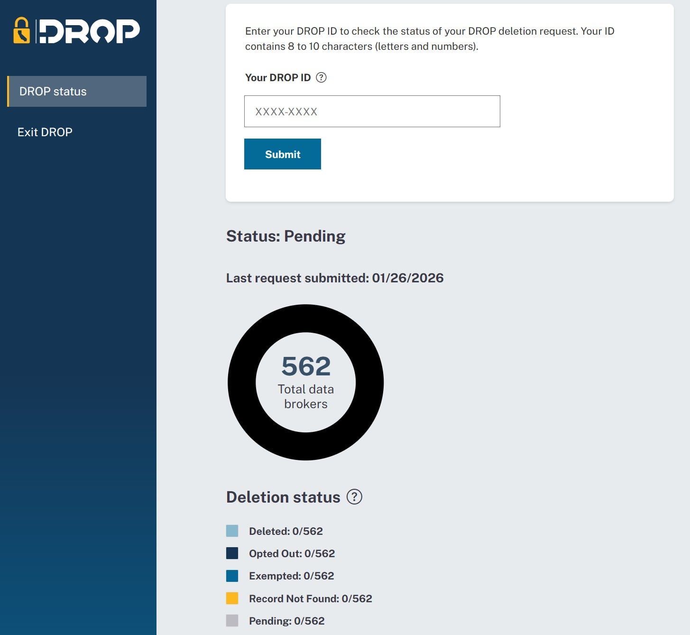Open the Deletion status help icon
The image size is (690, 635).
coord(354,497)
